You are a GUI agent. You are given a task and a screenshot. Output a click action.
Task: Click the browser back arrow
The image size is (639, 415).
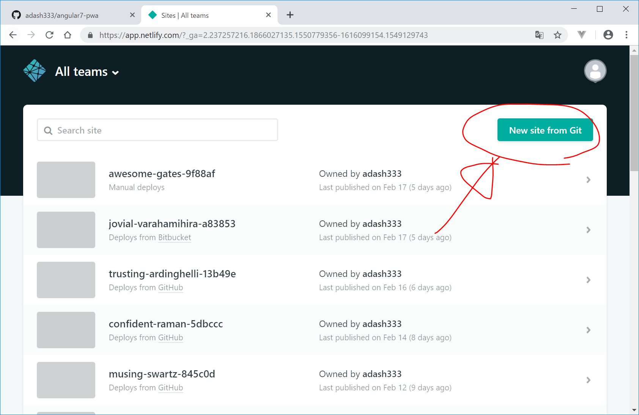(13, 35)
